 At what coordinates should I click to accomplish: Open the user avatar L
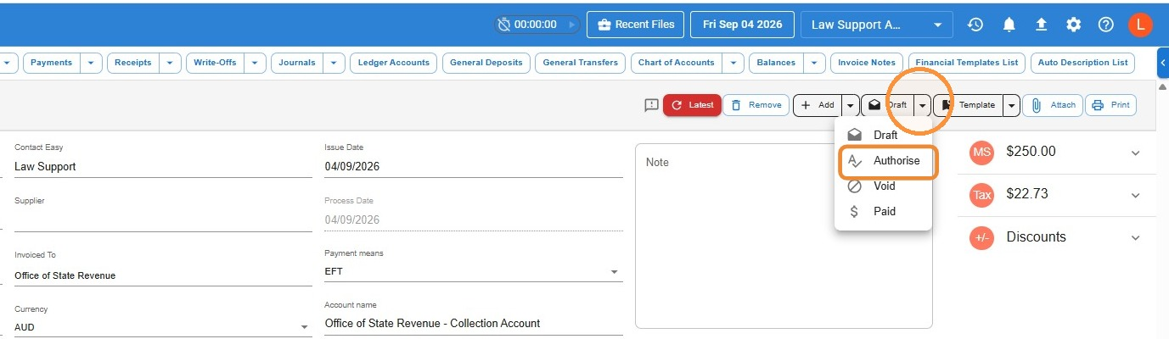[1140, 25]
